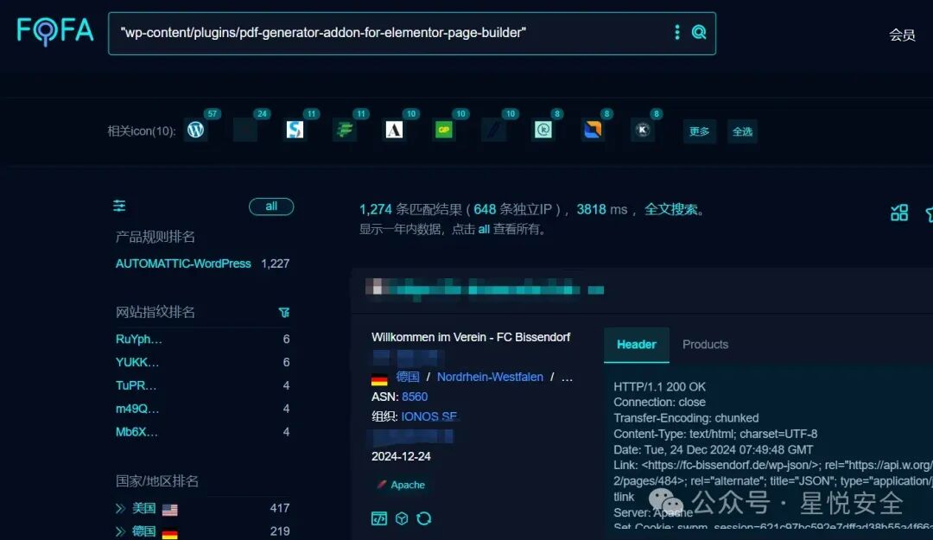The image size is (933, 540).
Task: Filter by RuYph... fingerprint
Action: pyautogui.click(x=138, y=340)
